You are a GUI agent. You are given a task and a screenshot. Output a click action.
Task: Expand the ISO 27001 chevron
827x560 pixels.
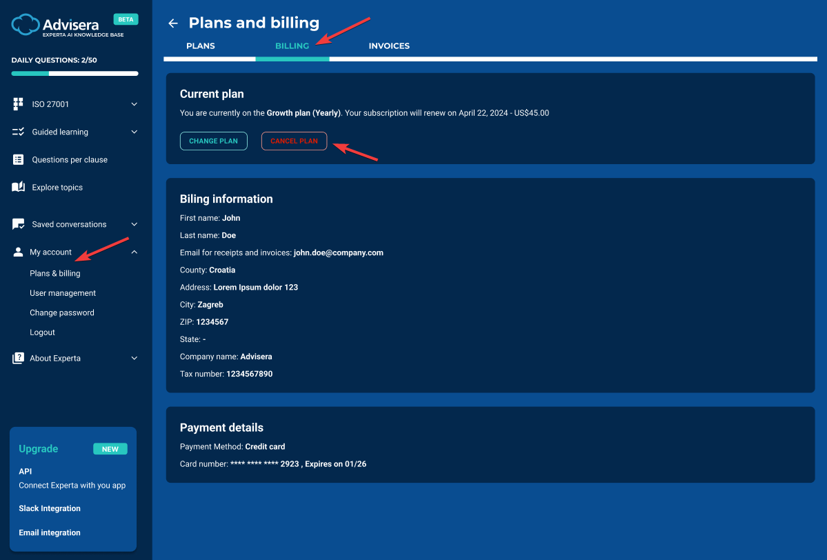click(x=134, y=104)
